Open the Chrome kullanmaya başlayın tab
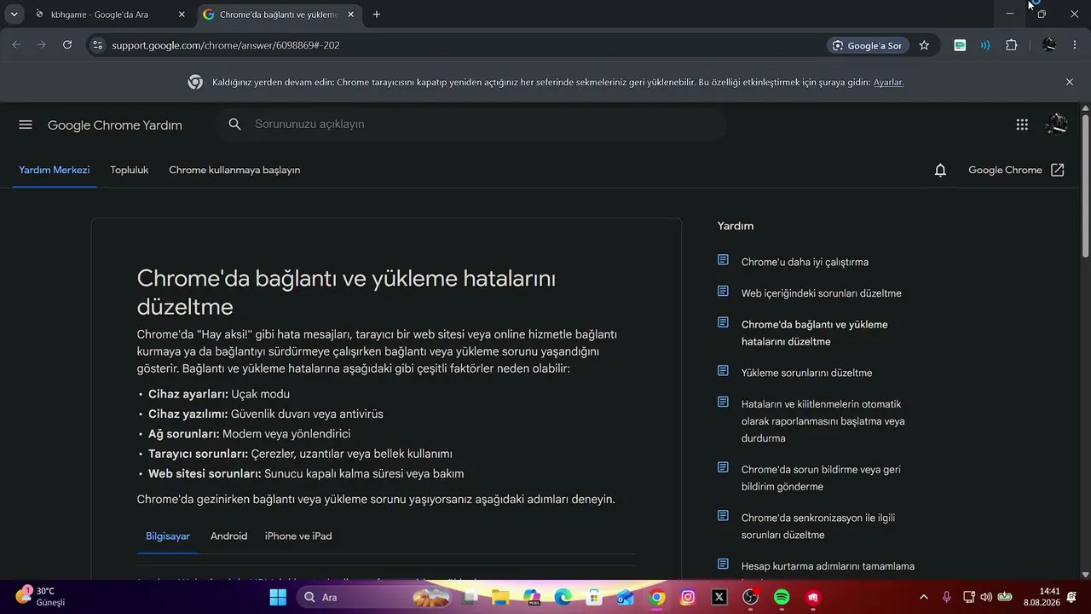The image size is (1091, 614). [x=234, y=170]
